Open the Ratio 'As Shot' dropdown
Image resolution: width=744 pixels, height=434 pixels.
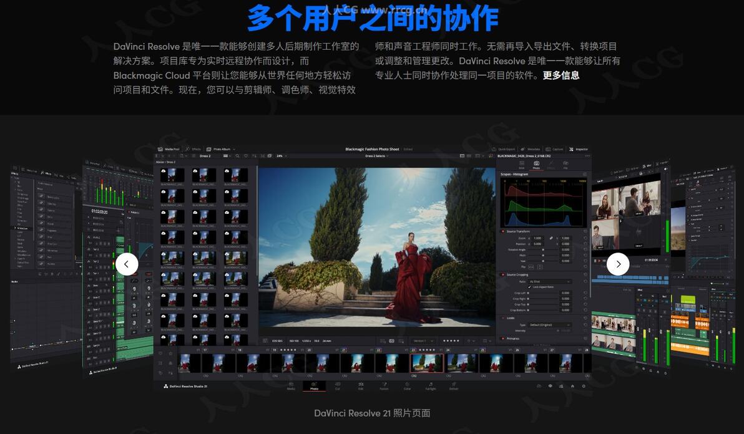coord(549,281)
